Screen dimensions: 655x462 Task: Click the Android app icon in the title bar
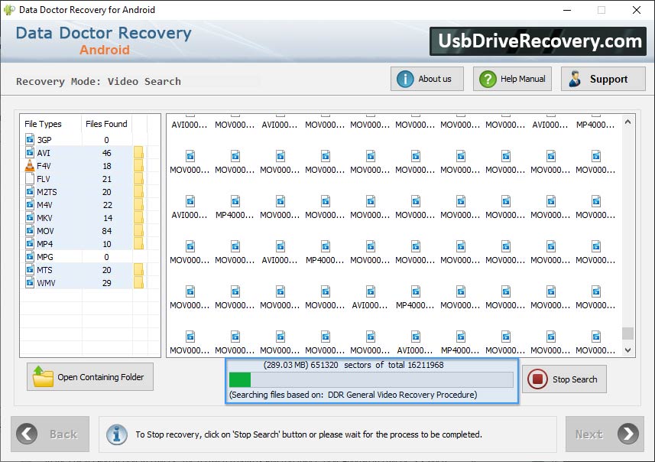coord(8,10)
